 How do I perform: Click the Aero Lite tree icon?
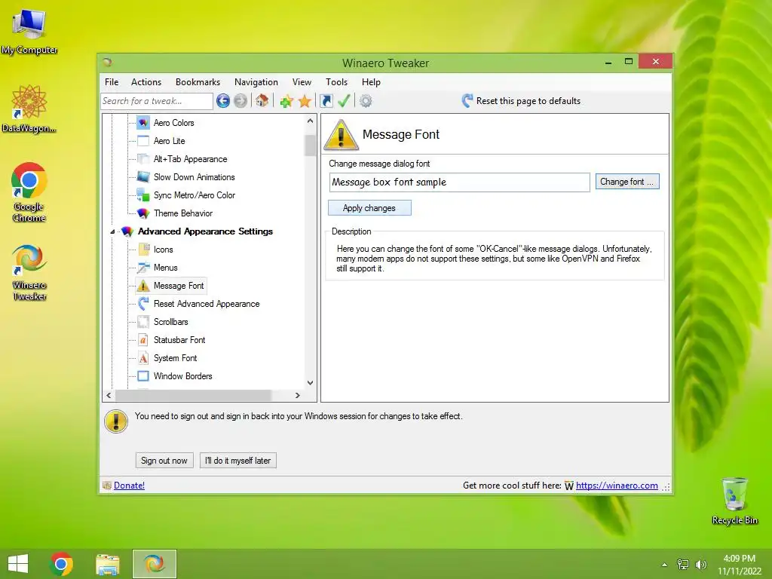[143, 141]
